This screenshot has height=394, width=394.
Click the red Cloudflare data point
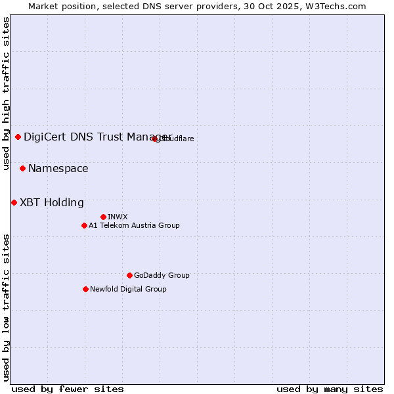[x=155, y=139]
